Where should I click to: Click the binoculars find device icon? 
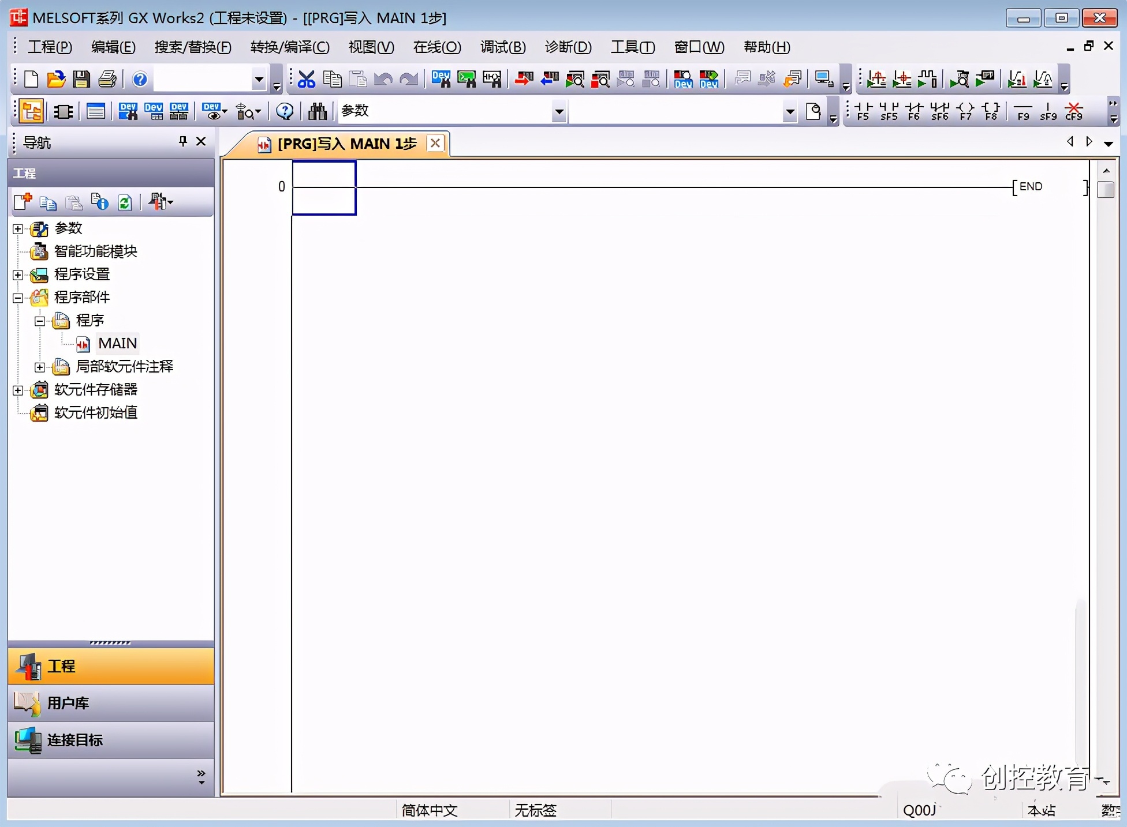click(317, 111)
